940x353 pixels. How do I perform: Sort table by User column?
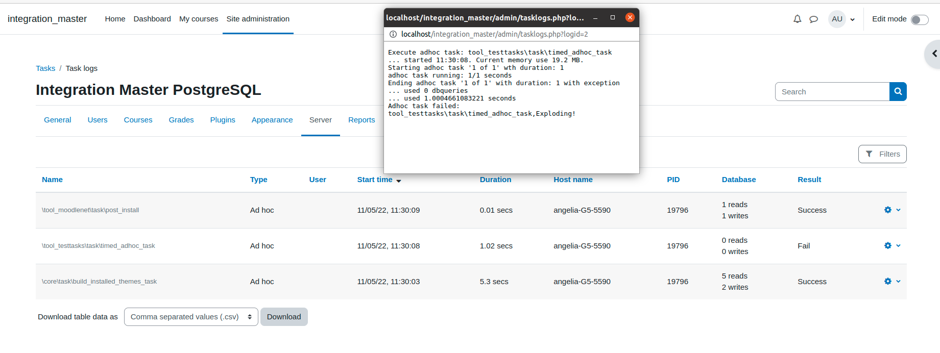pyautogui.click(x=318, y=180)
